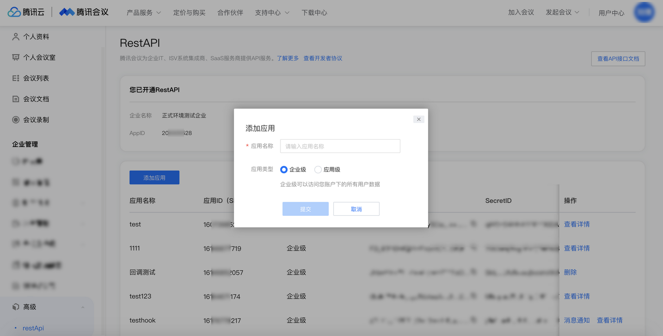Screen dimensions: 663x336
Task: Copy the key in the 1111 row
Action: [x=473, y=248]
